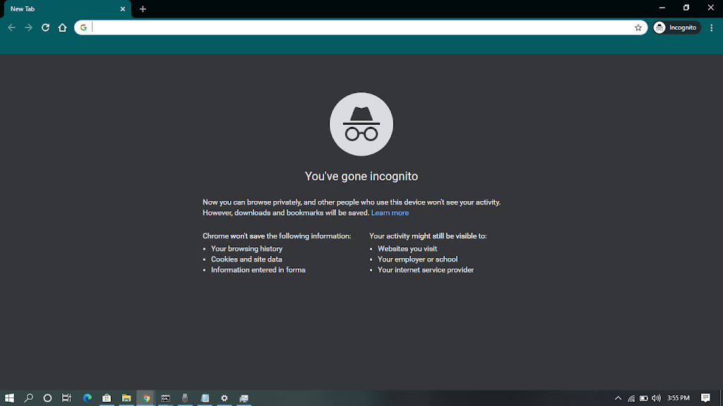Open the Windows Start menu
This screenshot has height=406, width=723.
pos(10,398)
